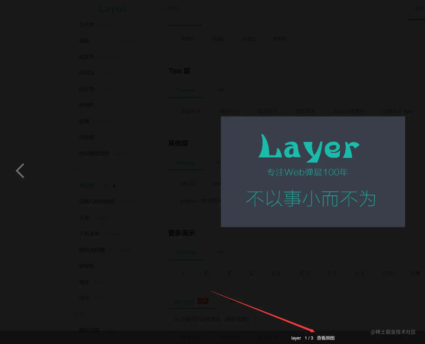This screenshot has width=425, height=344.
Task: Open 轮播 in the dimmed sidebar
Action: coord(84,121)
